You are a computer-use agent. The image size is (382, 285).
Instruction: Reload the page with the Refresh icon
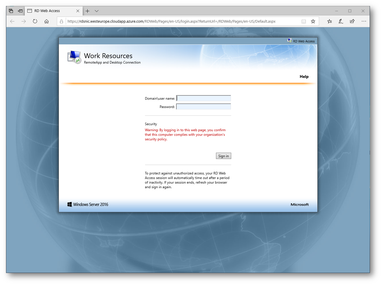point(35,21)
